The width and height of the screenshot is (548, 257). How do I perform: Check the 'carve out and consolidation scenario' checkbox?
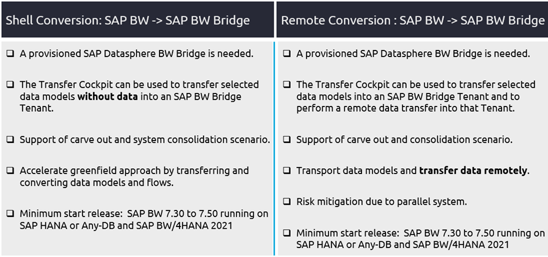(x=287, y=140)
